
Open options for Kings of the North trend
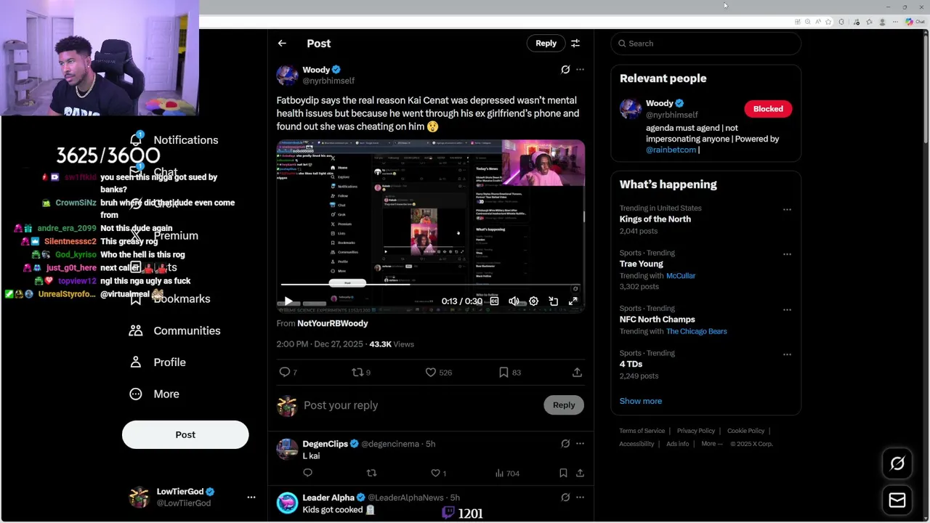pyautogui.click(x=787, y=209)
